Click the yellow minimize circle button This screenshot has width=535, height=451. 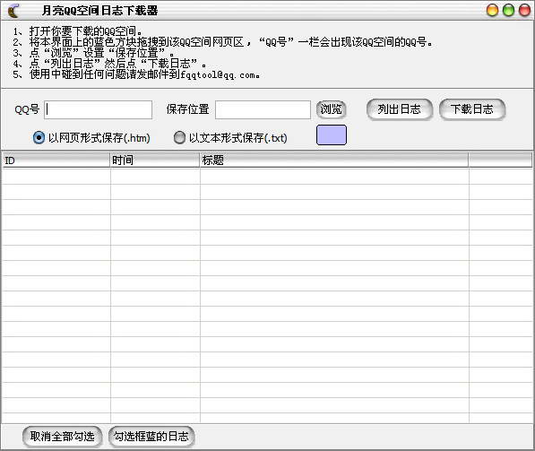[492, 10]
